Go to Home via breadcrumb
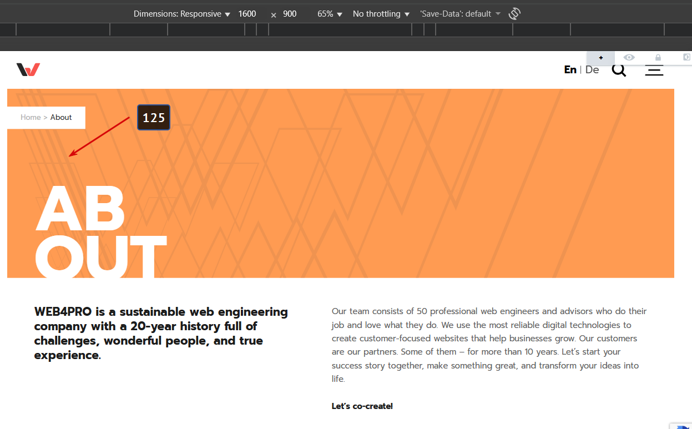The height and width of the screenshot is (429, 692). pyautogui.click(x=31, y=117)
